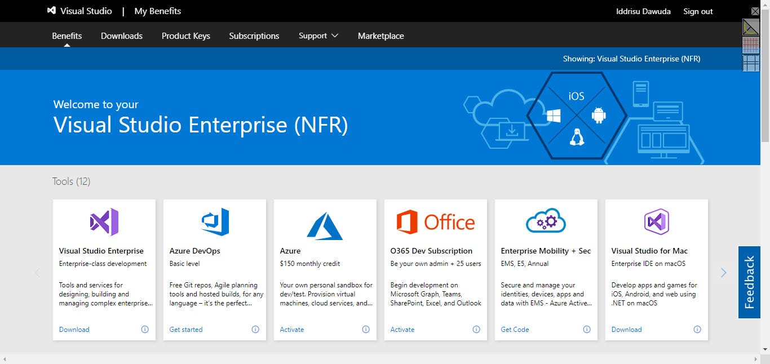Click Download on Visual Studio for Mac card
This screenshot has height=364, width=770.
(627, 330)
